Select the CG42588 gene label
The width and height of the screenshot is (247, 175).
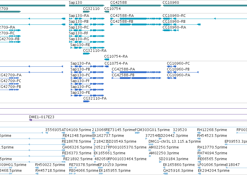tap(118, 3)
